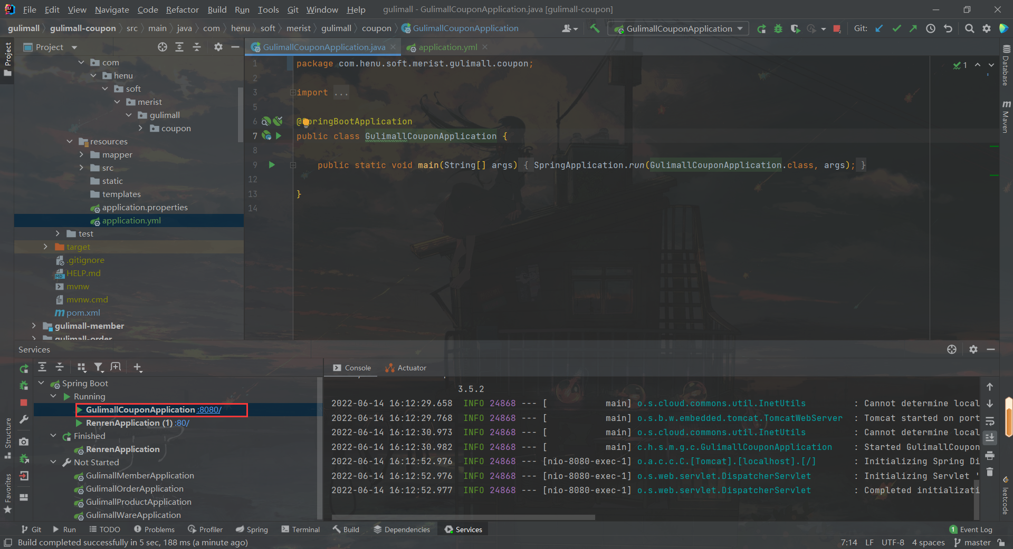Toggle the leetcode tool window stripe button
The height and width of the screenshot is (549, 1013).
point(1006,496)
